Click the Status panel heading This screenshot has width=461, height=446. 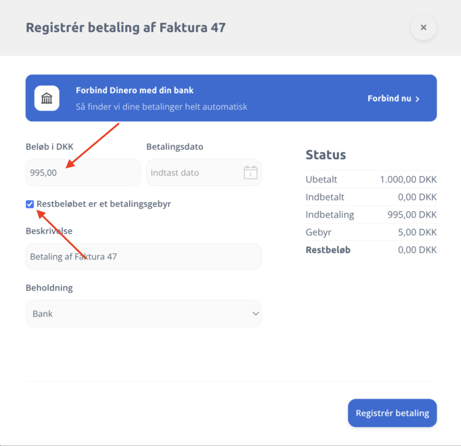pyautogui.click(x=326, y=155)
